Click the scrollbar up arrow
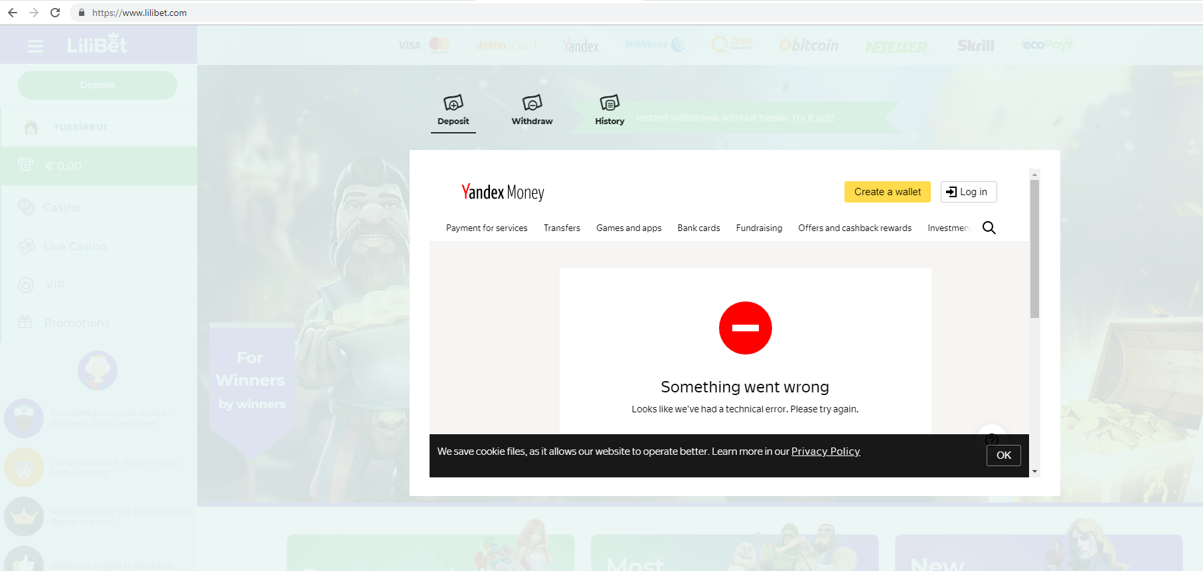 point(1034,175)
